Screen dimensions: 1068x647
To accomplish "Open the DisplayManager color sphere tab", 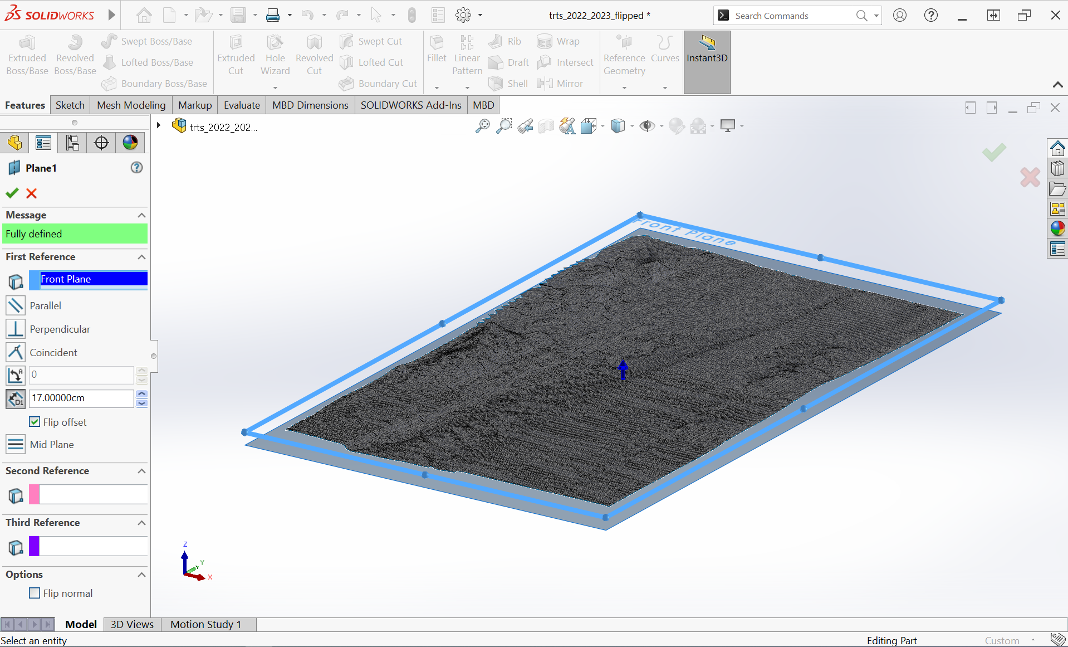I will pyautogui.click(x=130, y=143).
